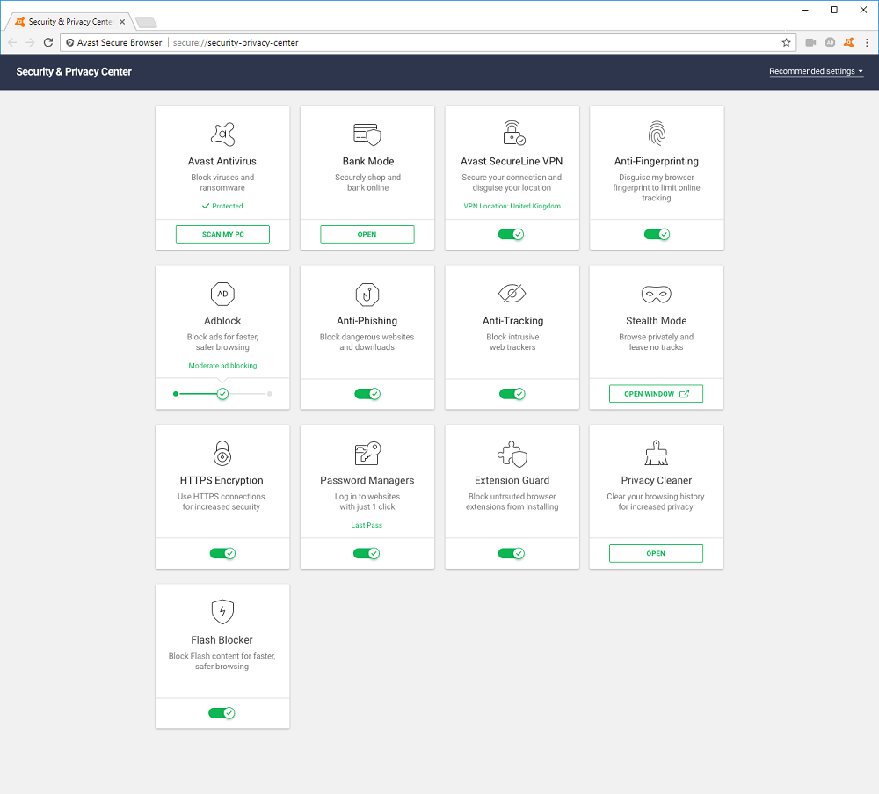This screenshot has width=879, height=794.
Task: Set Adblock slider to leftmost level
Action: tap(176, 394)
